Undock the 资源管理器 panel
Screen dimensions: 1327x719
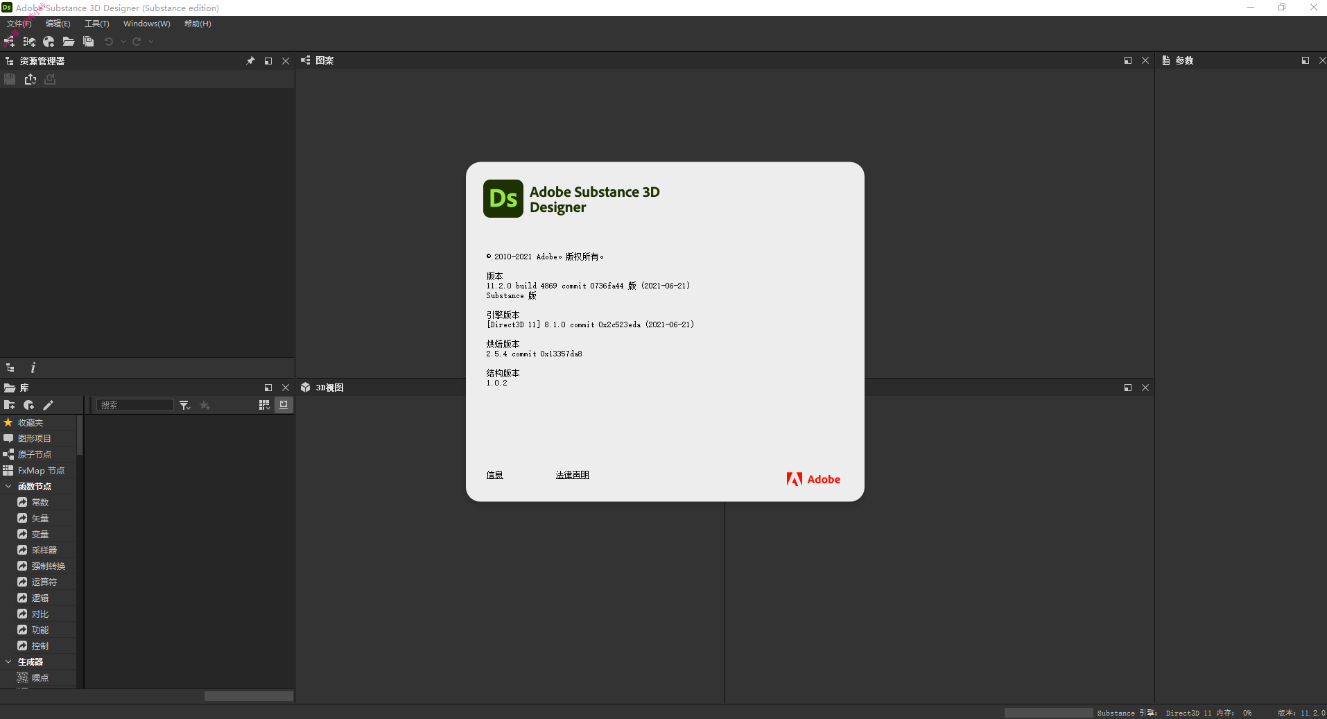(268, 61)
